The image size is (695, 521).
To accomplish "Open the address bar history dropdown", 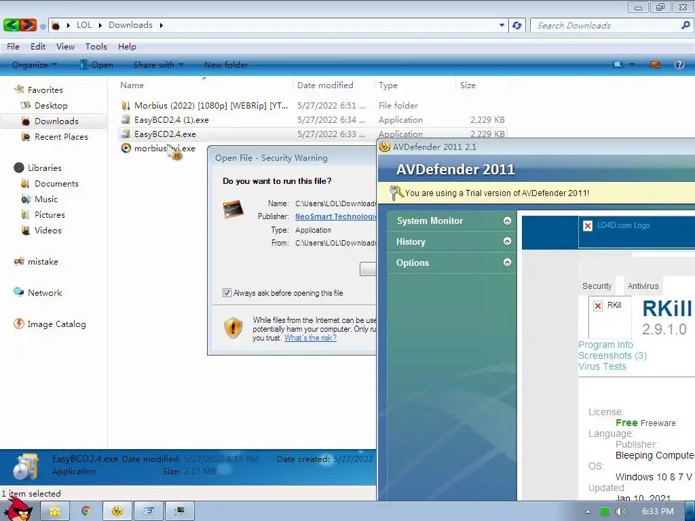I will [x=502, y=25].
